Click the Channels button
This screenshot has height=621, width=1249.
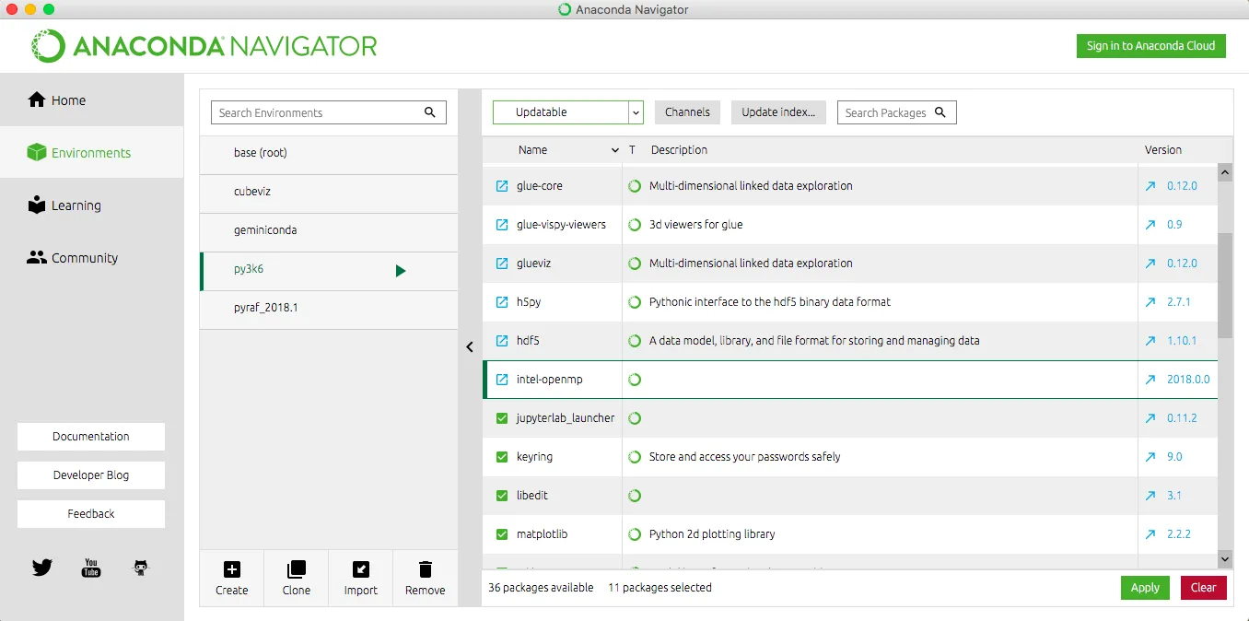tap(688, 112)
